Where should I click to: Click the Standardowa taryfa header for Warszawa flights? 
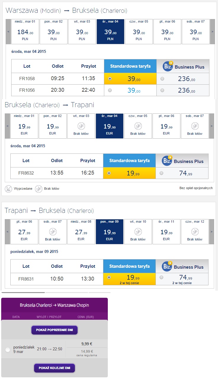130,66
